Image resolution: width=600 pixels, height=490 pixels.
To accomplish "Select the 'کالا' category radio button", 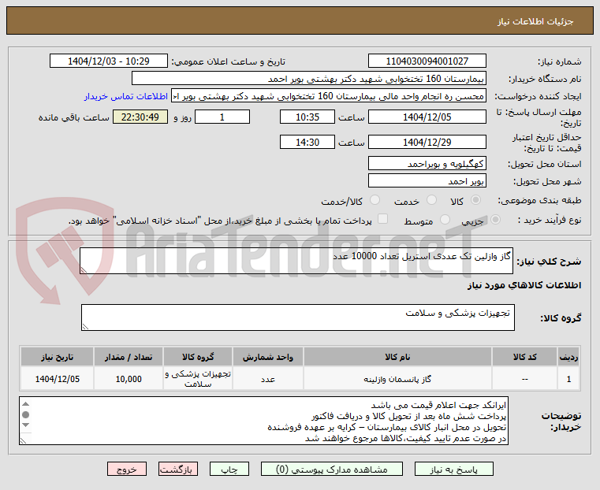I will [x=476, y=200].
